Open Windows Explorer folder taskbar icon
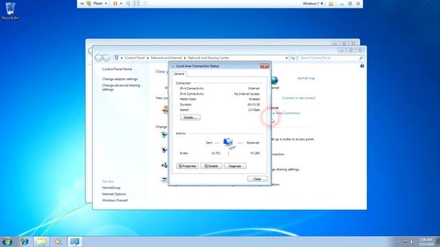The height and width of the screenshot is (247, 440). pos(41,242)
